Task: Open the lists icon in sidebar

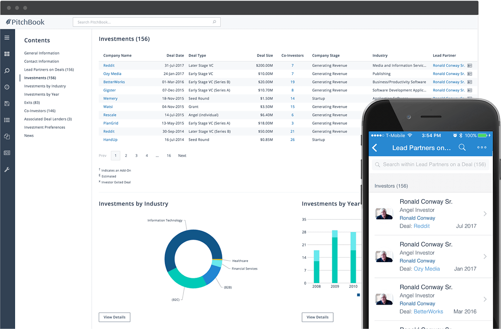Action: [7, 120]
